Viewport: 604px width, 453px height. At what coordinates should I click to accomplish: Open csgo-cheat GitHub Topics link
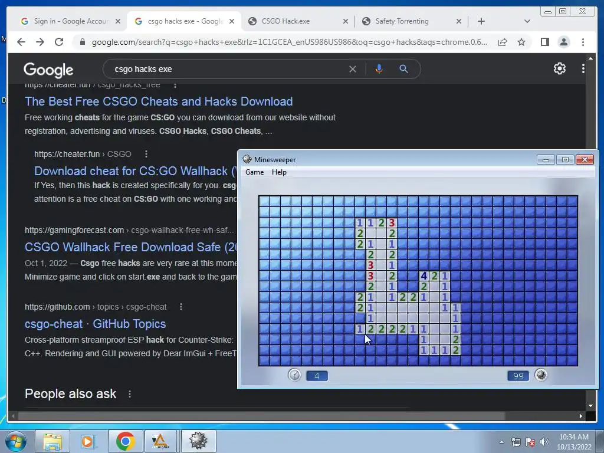(95, 324)
